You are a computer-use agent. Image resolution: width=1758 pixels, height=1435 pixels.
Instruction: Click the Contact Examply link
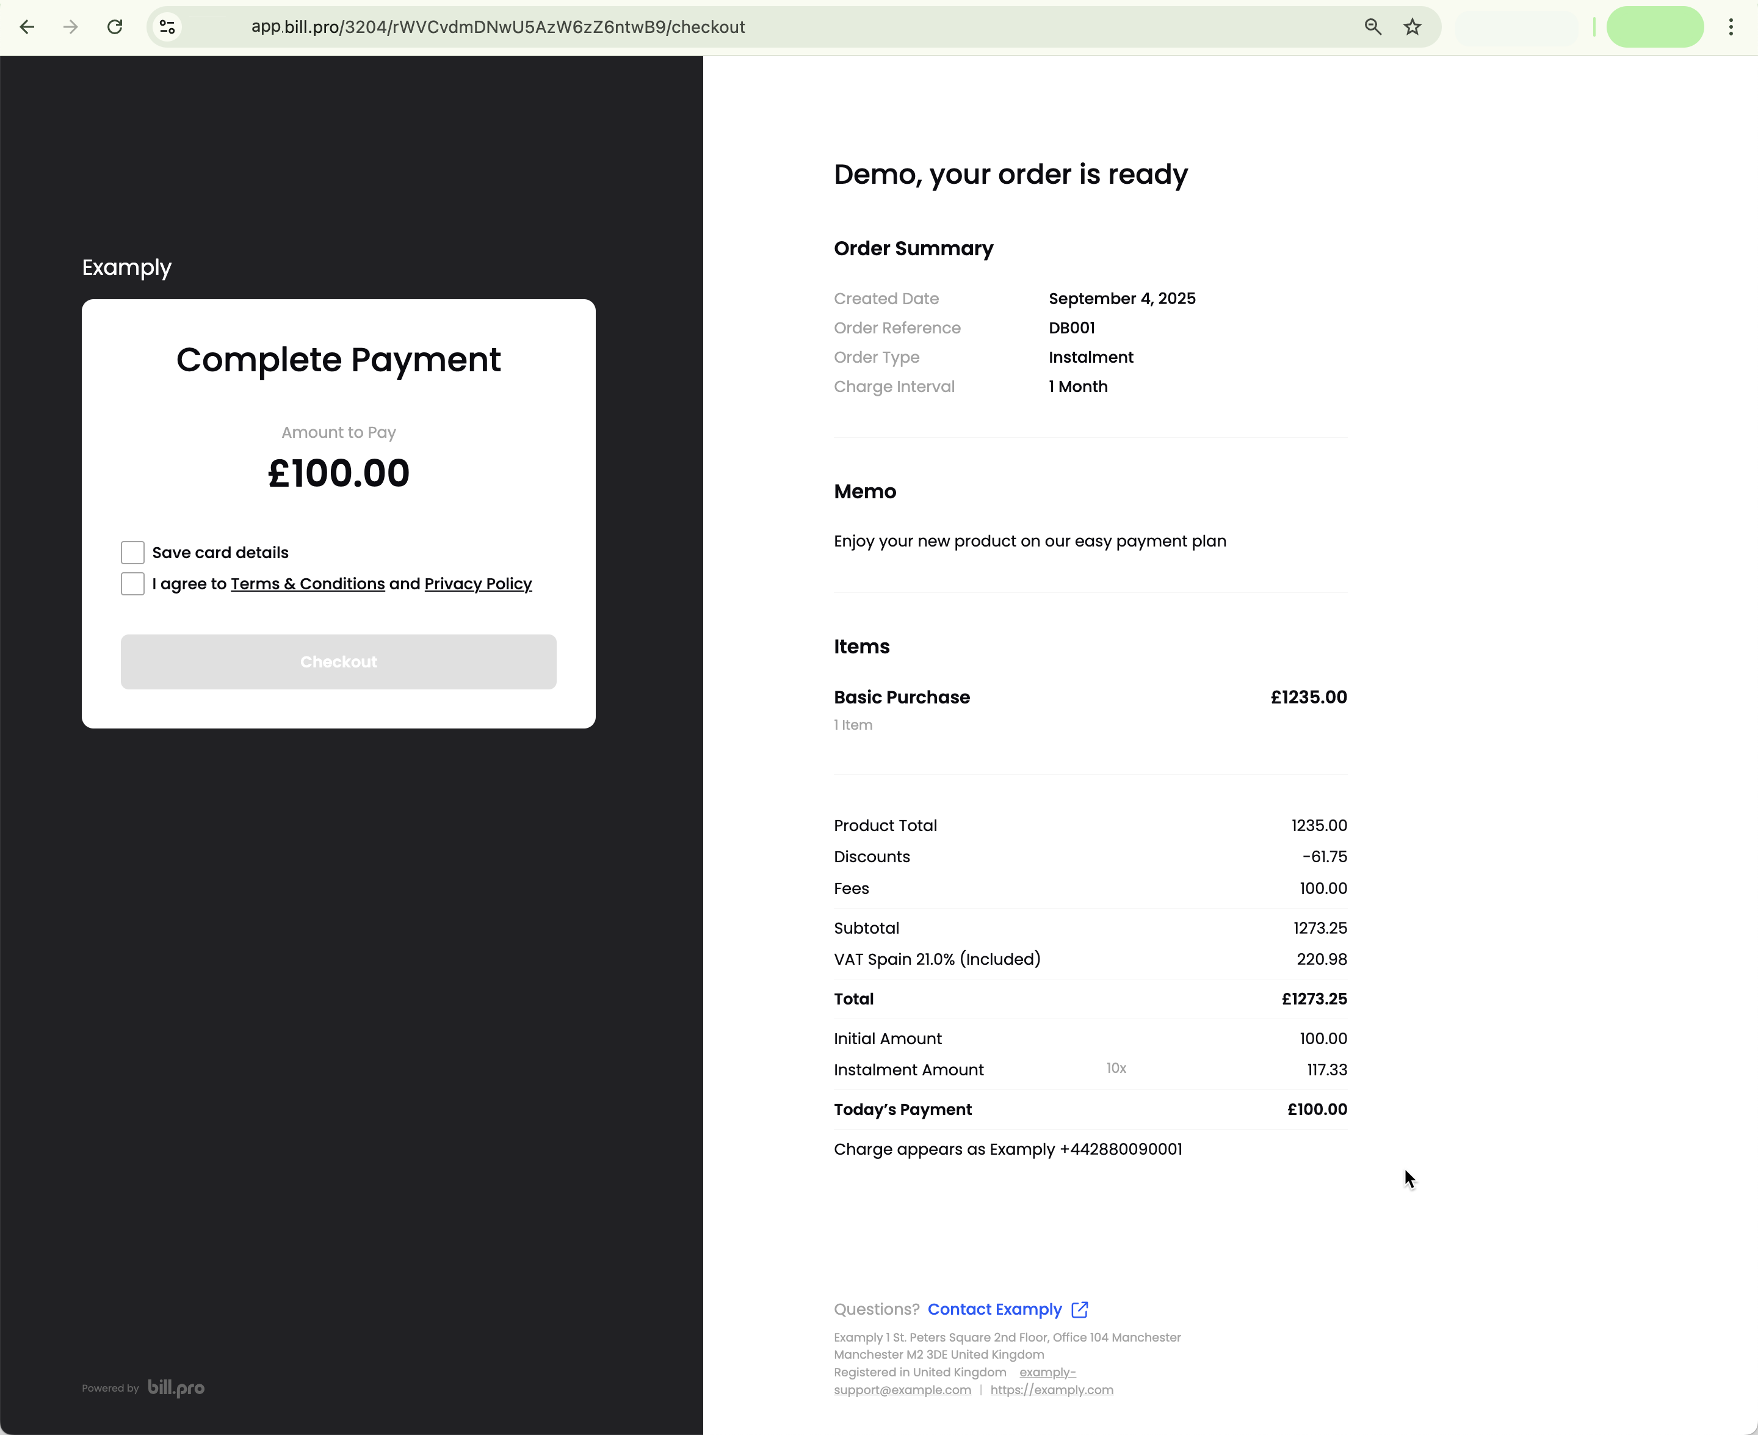point(994,1309)
